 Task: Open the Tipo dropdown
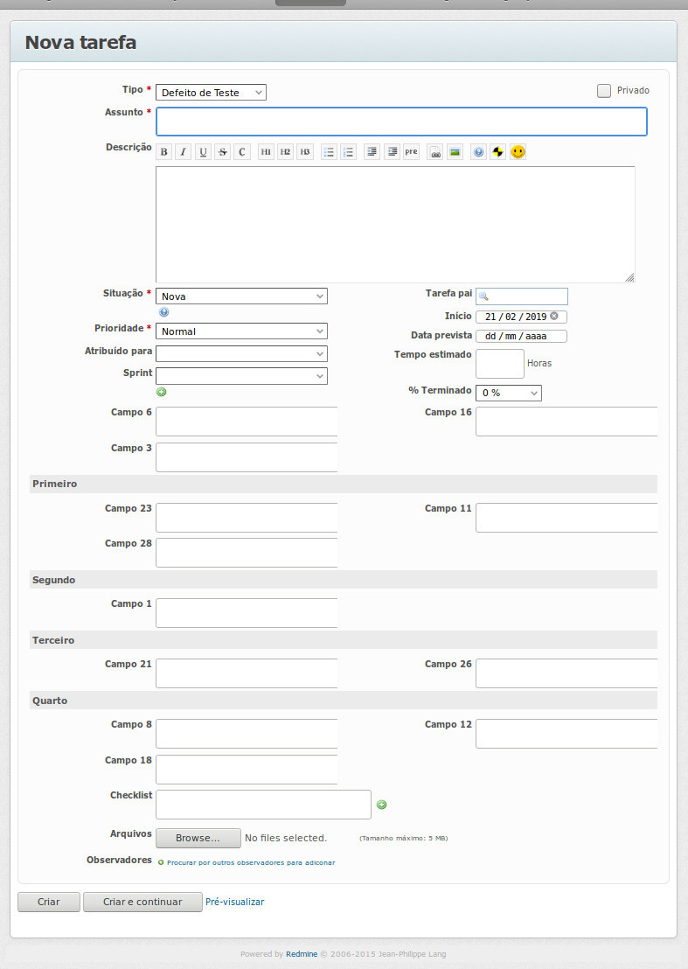click(x=211, y=93)
